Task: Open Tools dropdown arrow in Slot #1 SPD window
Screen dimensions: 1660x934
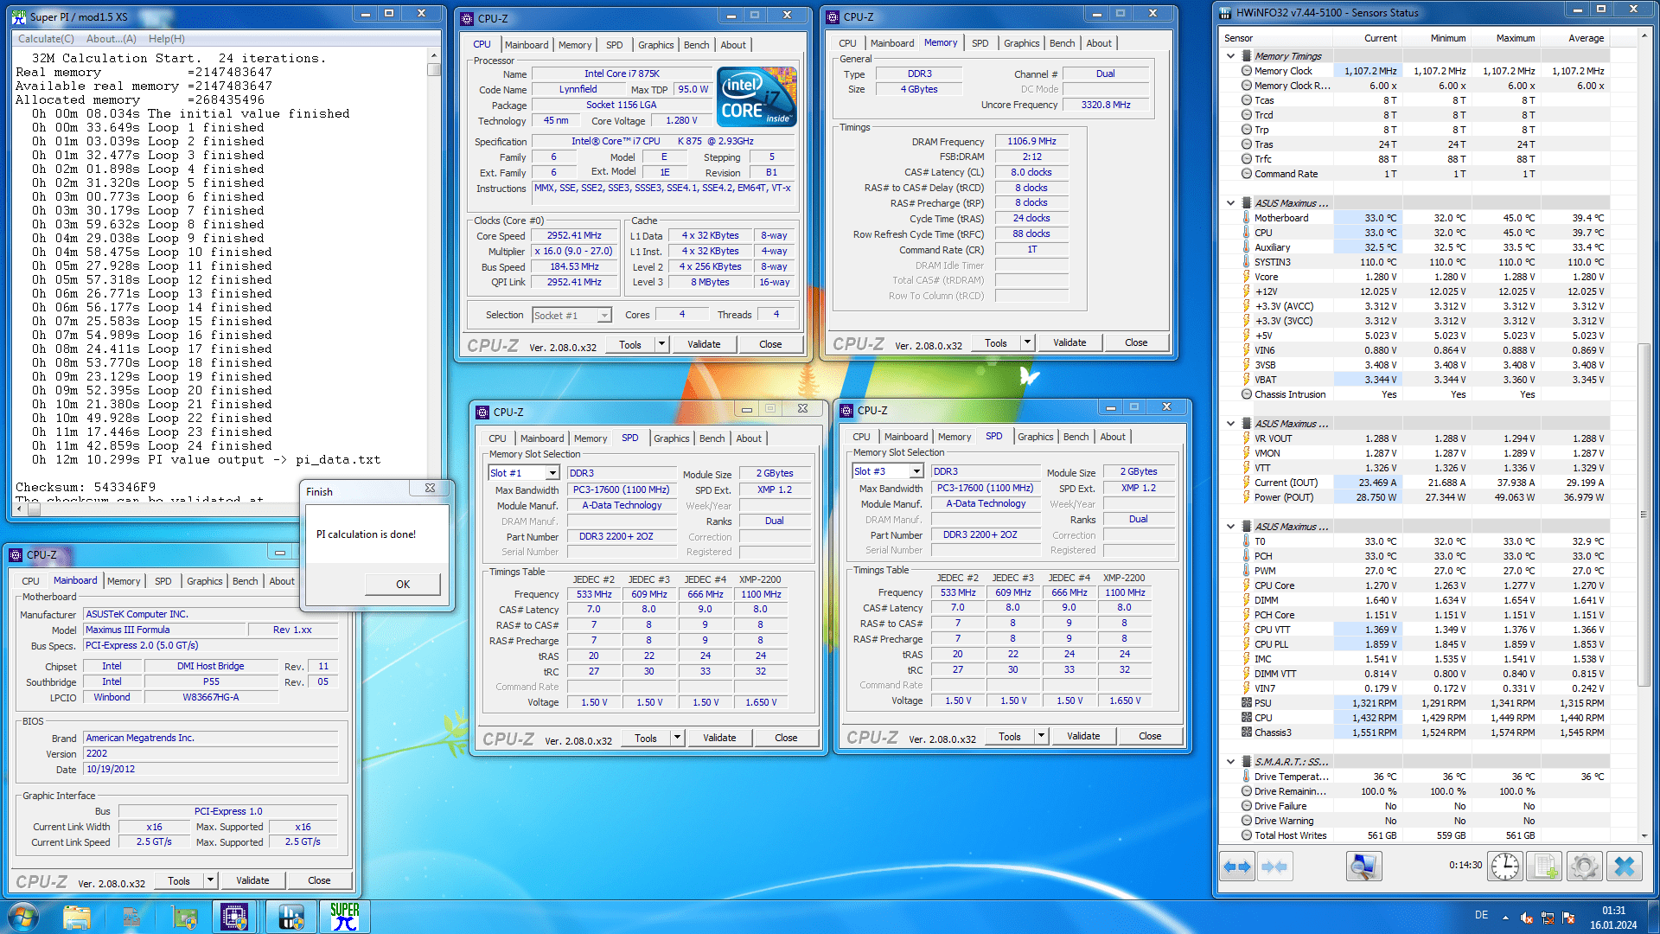Action: click(677, 738)
